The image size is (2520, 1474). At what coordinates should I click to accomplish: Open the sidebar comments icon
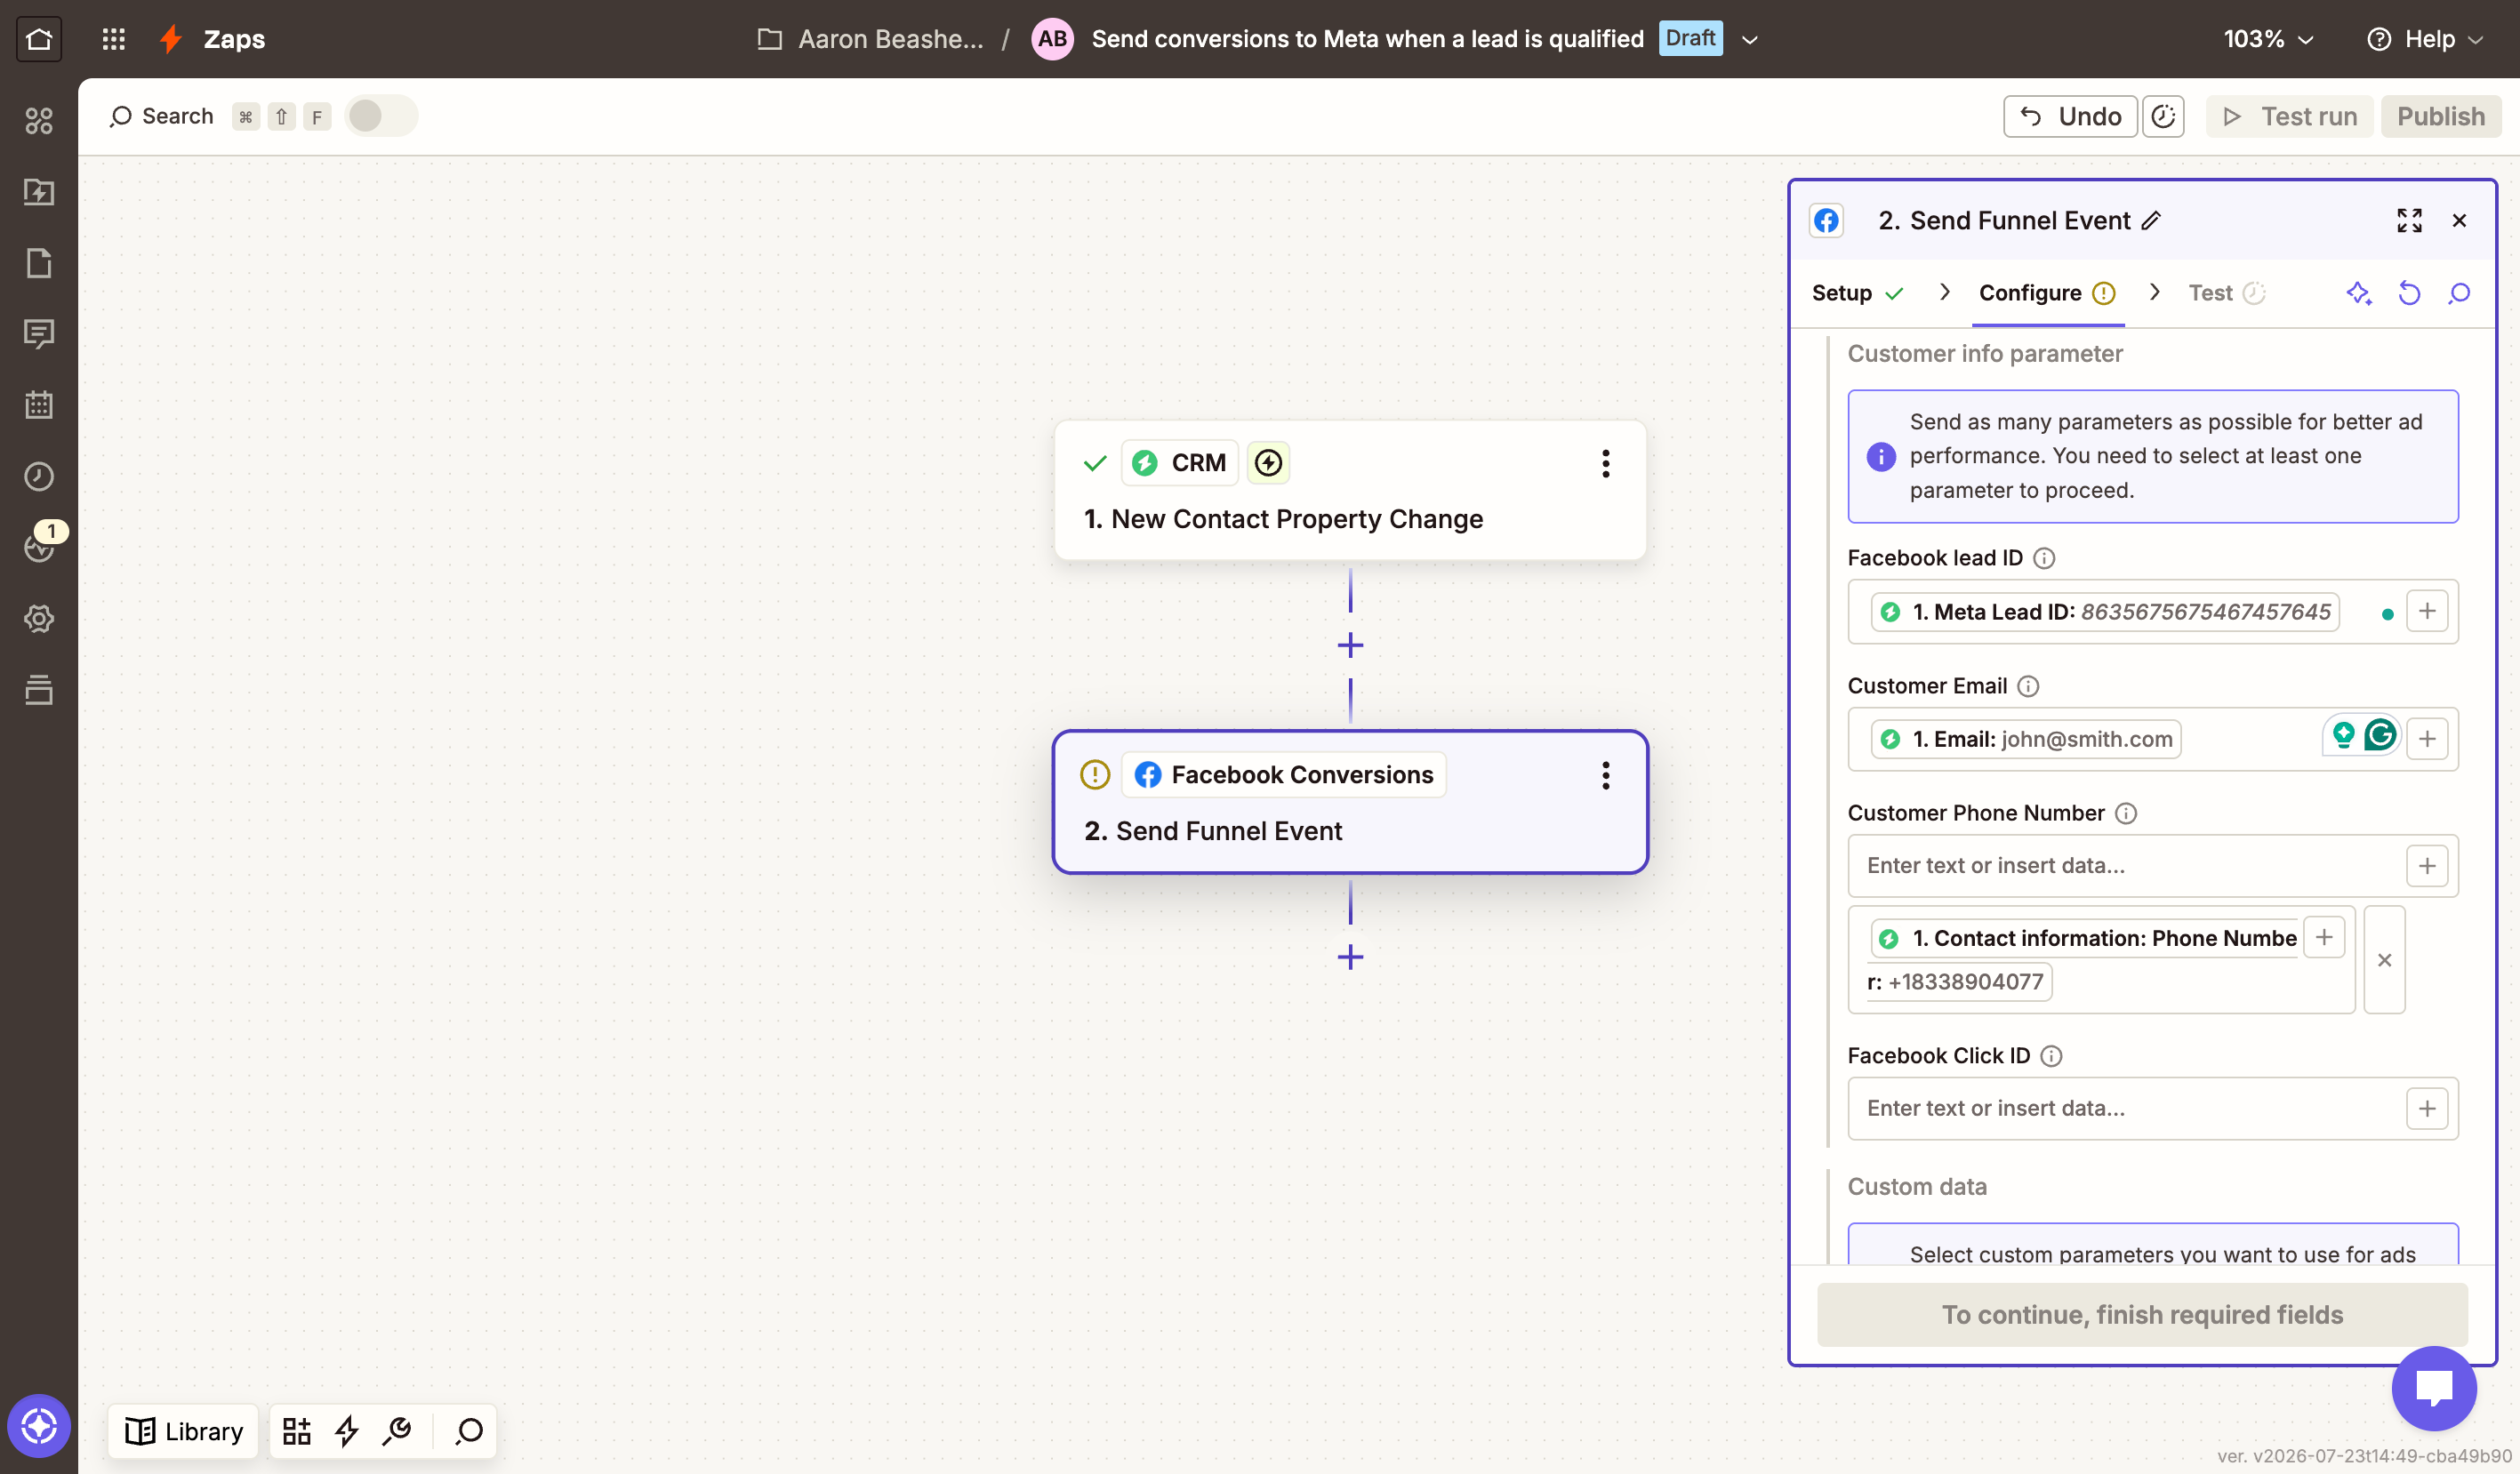coord(39,334)
